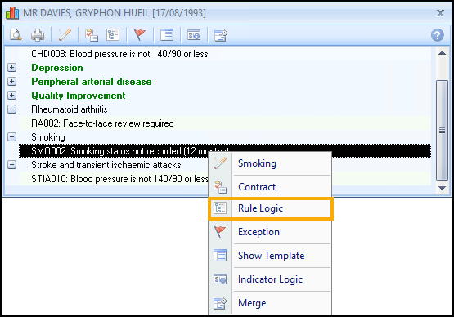Click the cigarette smoking icon in toolbar
This screenshot has height=317, width=454.
tap(65, 35)
